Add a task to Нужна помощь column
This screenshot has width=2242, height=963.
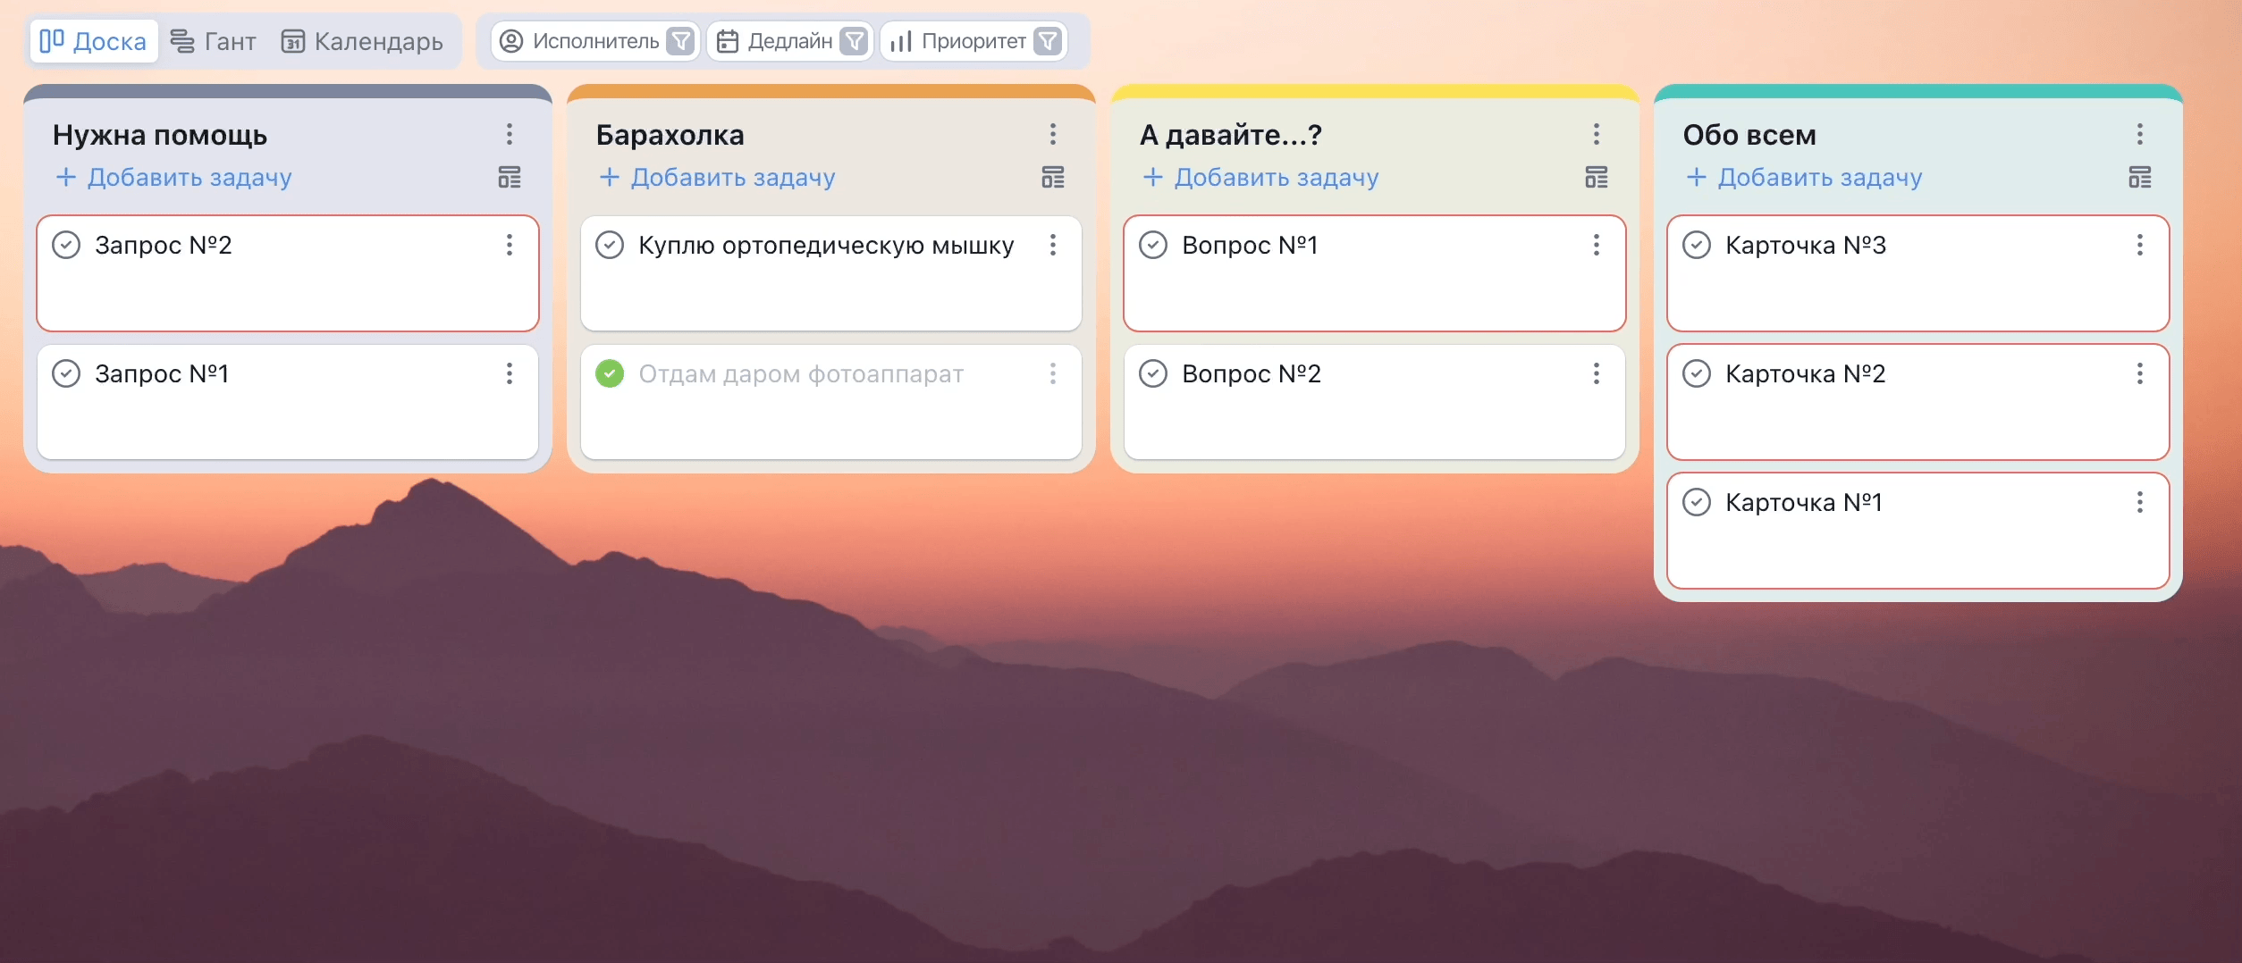pos(175,178)
